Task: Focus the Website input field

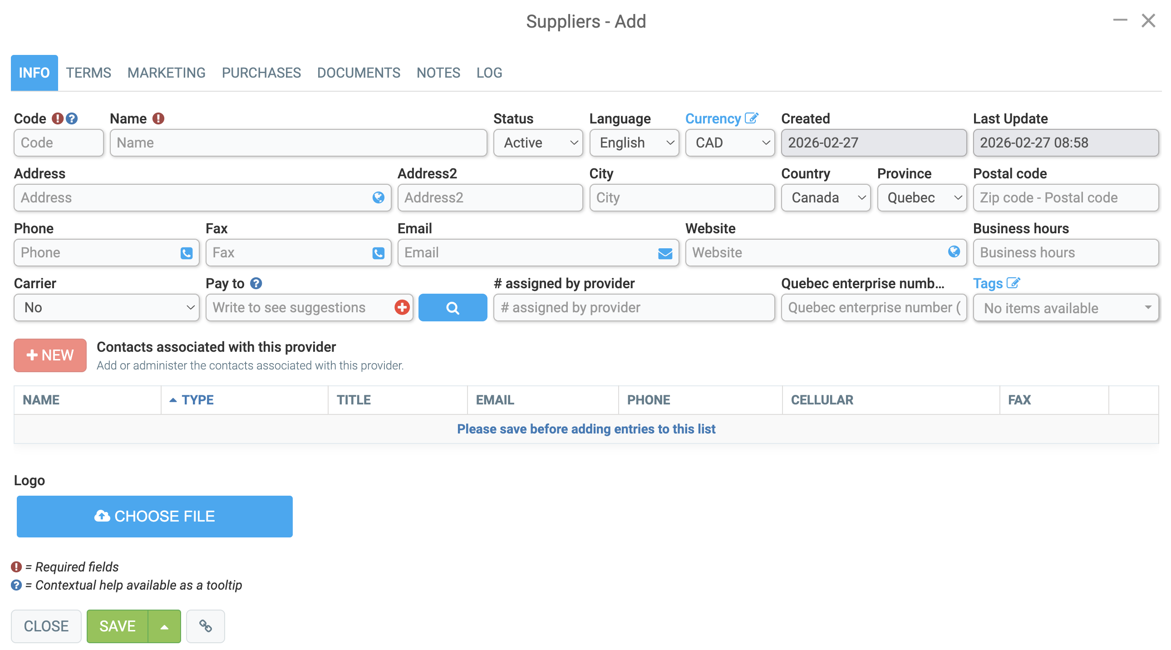Action: (x=826, y=253)
